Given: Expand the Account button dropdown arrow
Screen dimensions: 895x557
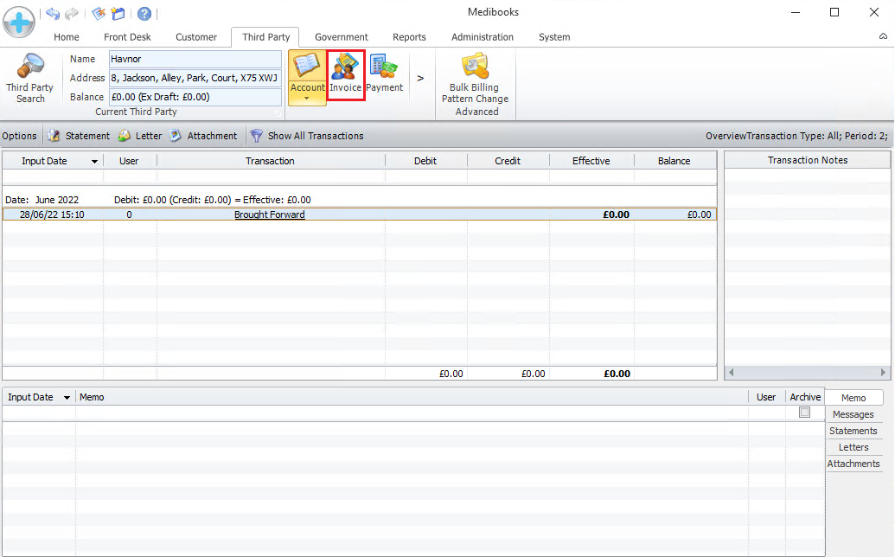Looking at the screenshot, I should click(307, 99).
